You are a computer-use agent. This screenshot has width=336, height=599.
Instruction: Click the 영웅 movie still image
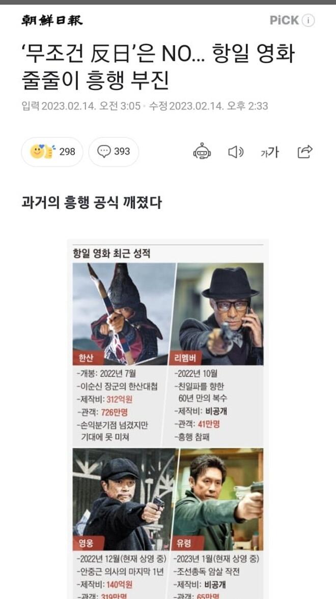pyautogui.click(x=124, y=499)
